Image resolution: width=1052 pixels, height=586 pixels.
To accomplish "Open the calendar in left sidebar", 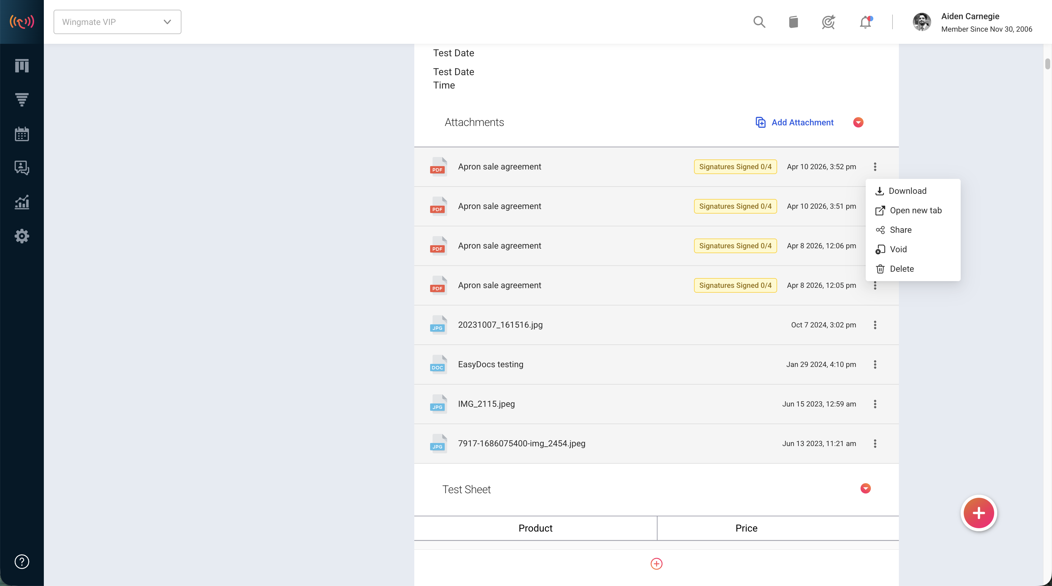I will 22,134.
